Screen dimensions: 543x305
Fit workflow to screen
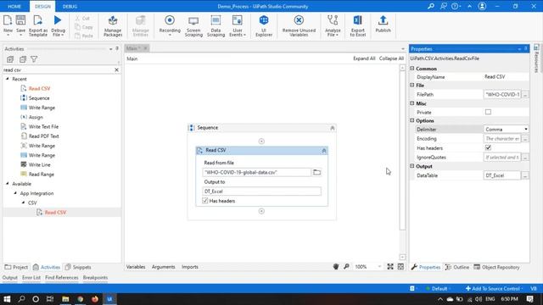[x=390, y=267]
